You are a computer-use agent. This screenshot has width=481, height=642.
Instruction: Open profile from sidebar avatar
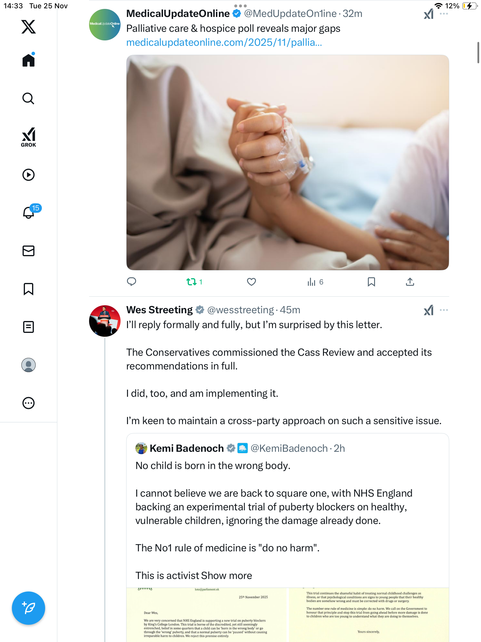[x=29, y=365]
